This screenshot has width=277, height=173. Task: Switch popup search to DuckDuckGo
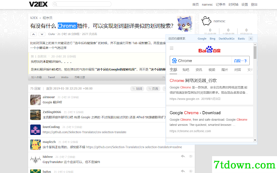pos(226,38)
